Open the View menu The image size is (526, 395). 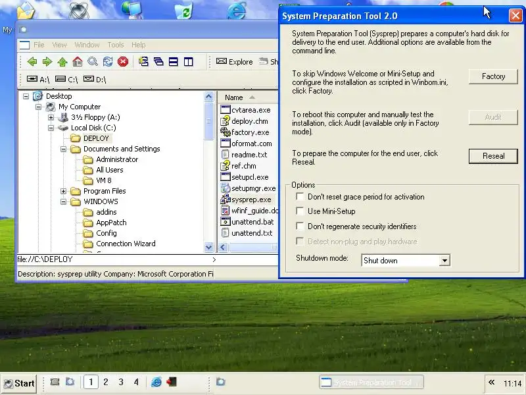(x=59, y=45)
